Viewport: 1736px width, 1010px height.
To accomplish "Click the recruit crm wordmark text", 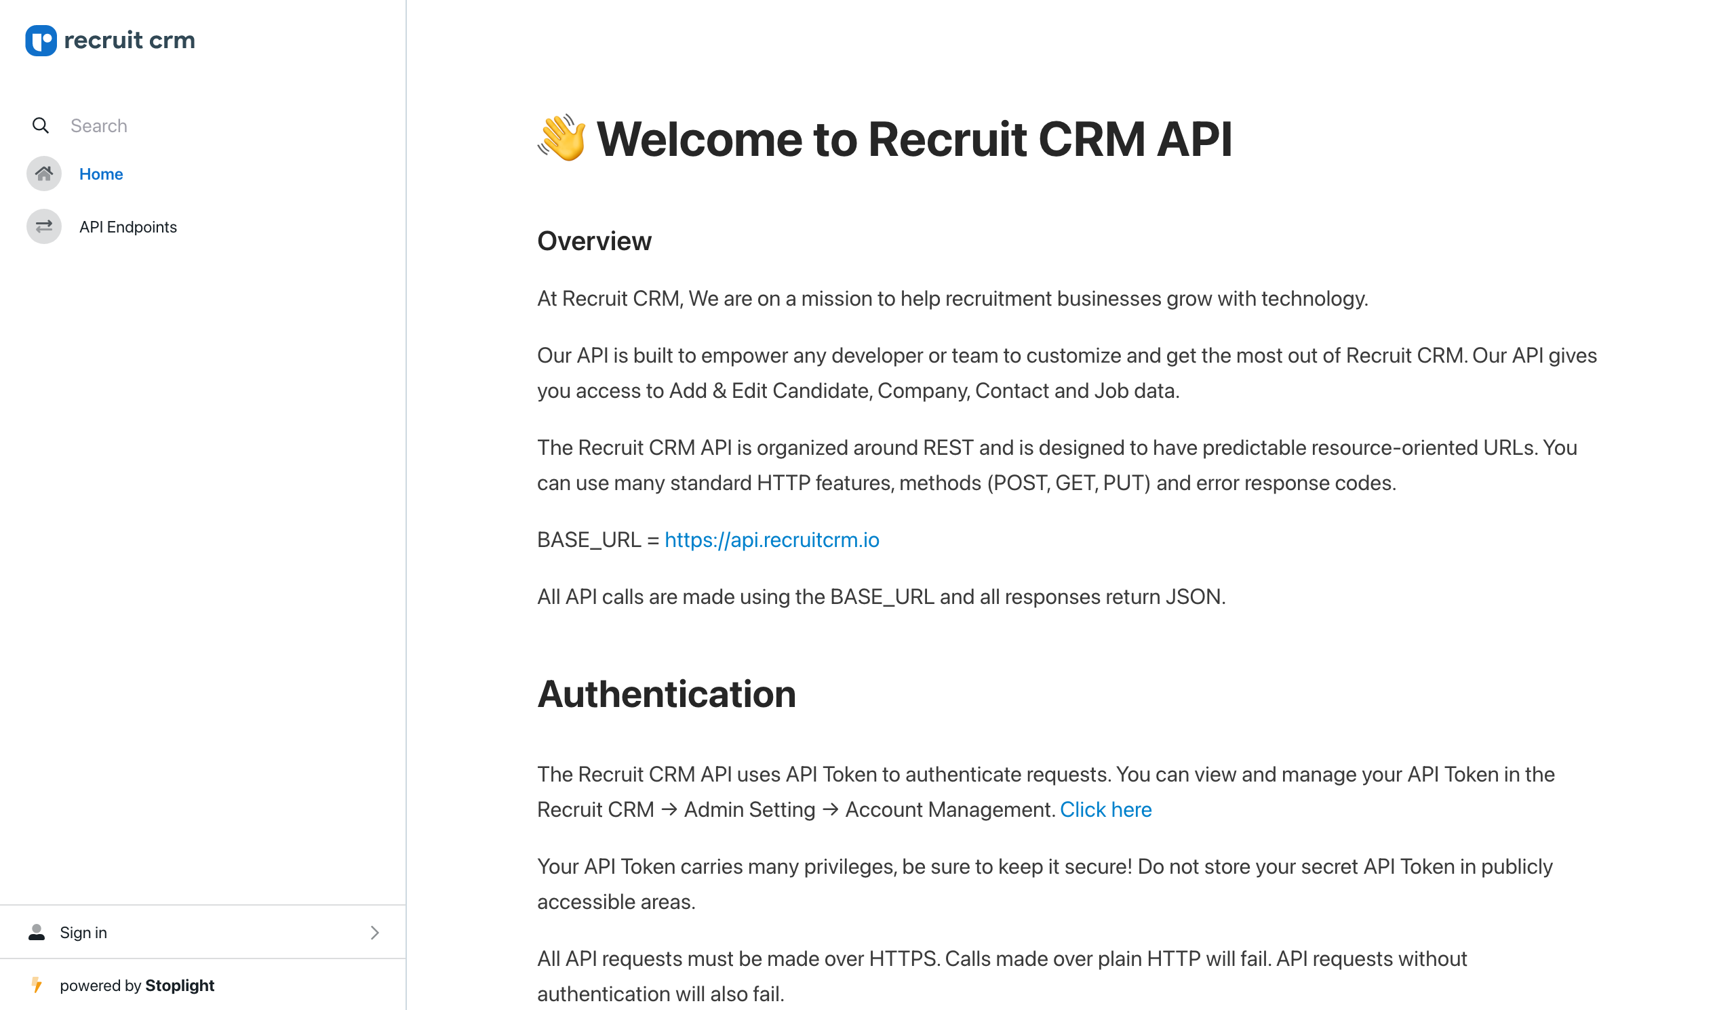I will (x=130, y=40).
